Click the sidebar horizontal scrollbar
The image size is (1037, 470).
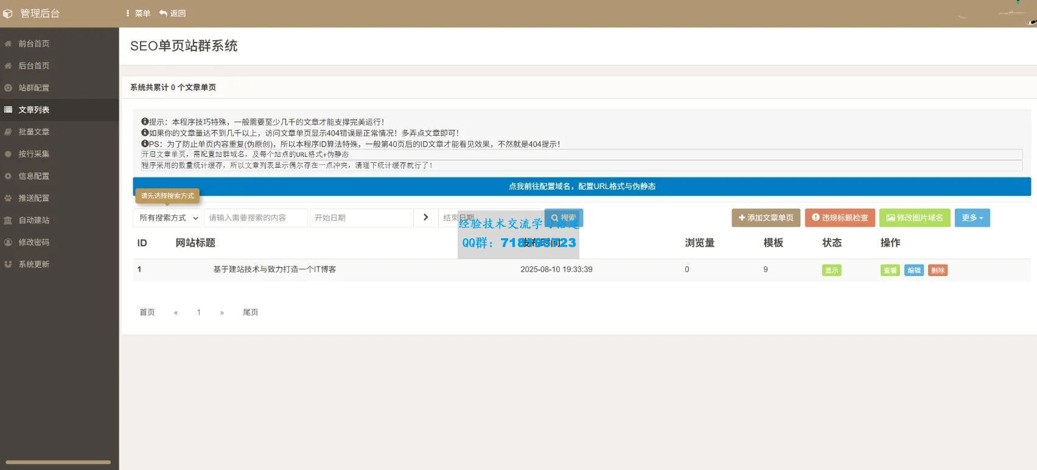(x=58, y=462)
